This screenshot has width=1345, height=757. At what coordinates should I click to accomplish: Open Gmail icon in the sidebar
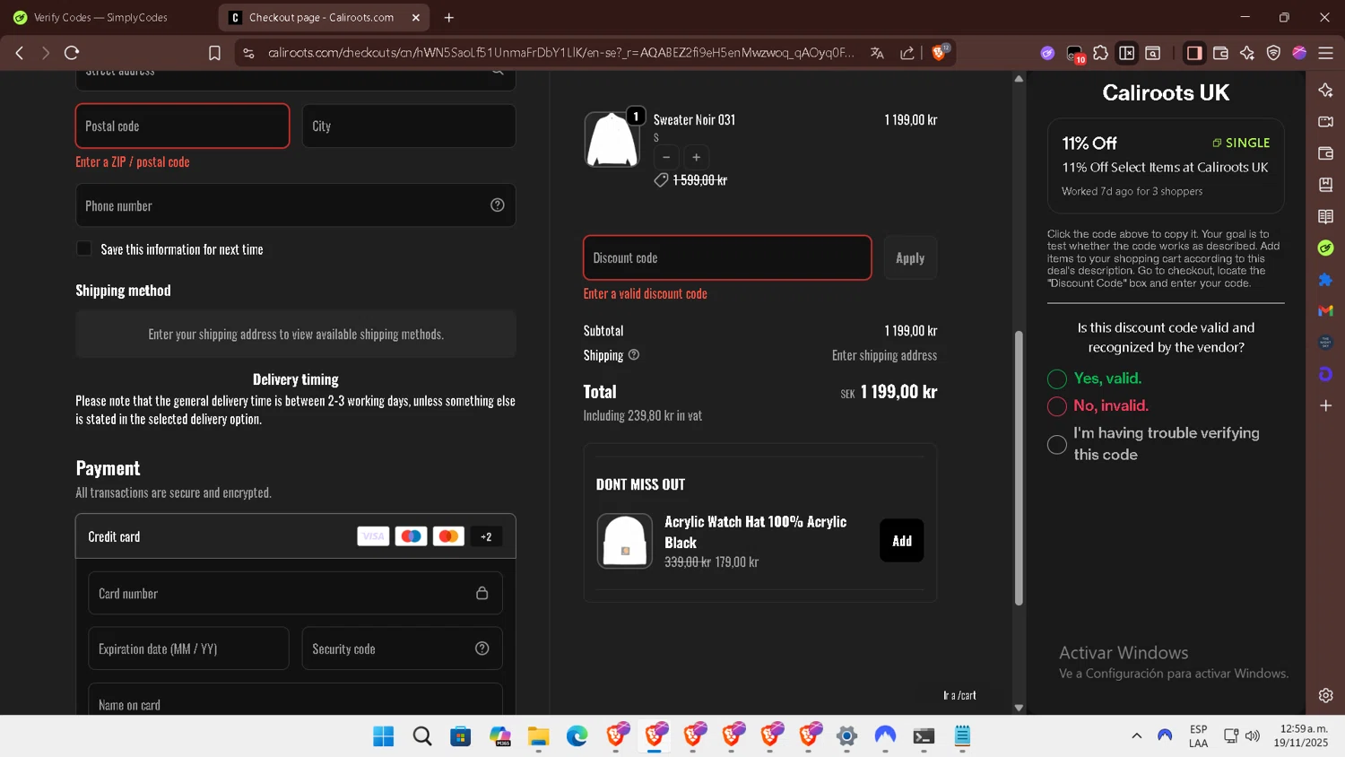pyautogui.click(x=1326, y=311)
